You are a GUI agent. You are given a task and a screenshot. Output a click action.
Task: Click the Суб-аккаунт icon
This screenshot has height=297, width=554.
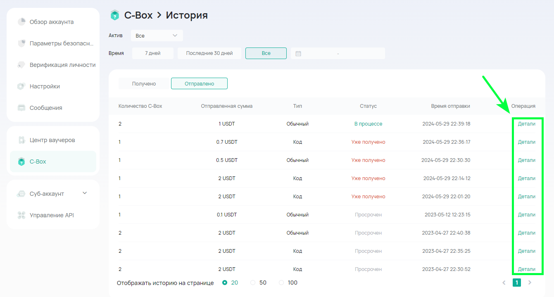[x=21, y=194]
